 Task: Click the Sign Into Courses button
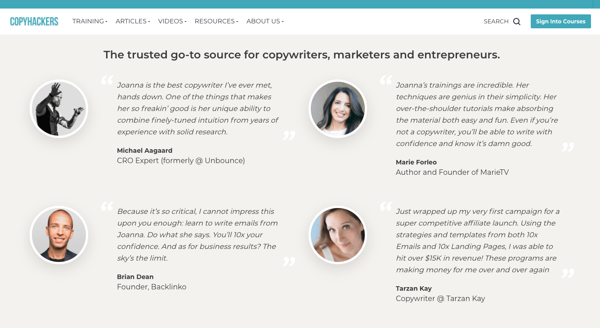(x=560, y=21)
